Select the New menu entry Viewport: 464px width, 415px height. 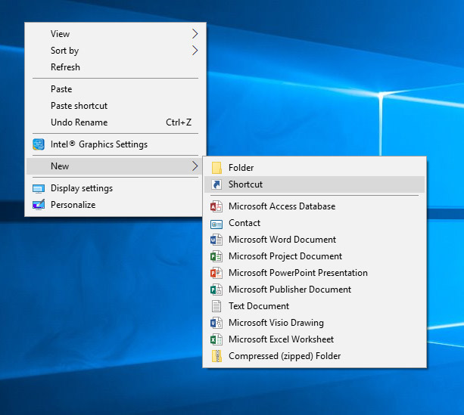tap(115, 166)
